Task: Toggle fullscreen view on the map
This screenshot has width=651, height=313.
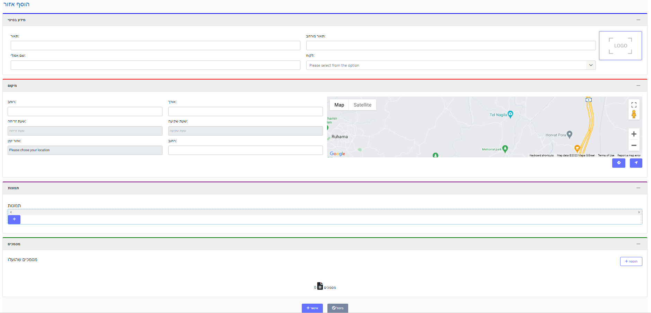Action: click(x=634, y=105)
